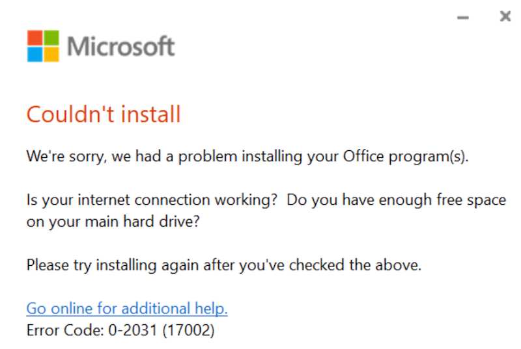Click the 'Please try installing again' line
This screenshot has height=349, width=521.
click(x=224, y=265)
